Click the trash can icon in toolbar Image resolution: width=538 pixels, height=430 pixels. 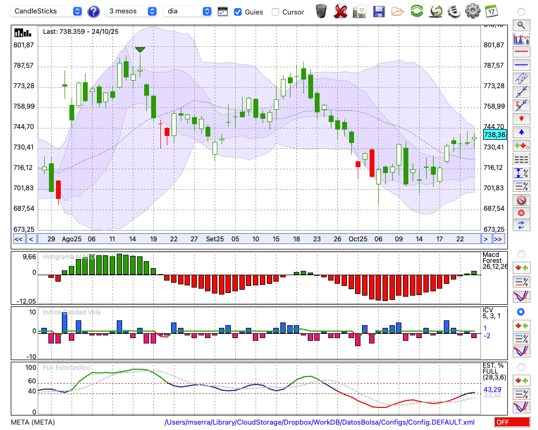[321, 11]
